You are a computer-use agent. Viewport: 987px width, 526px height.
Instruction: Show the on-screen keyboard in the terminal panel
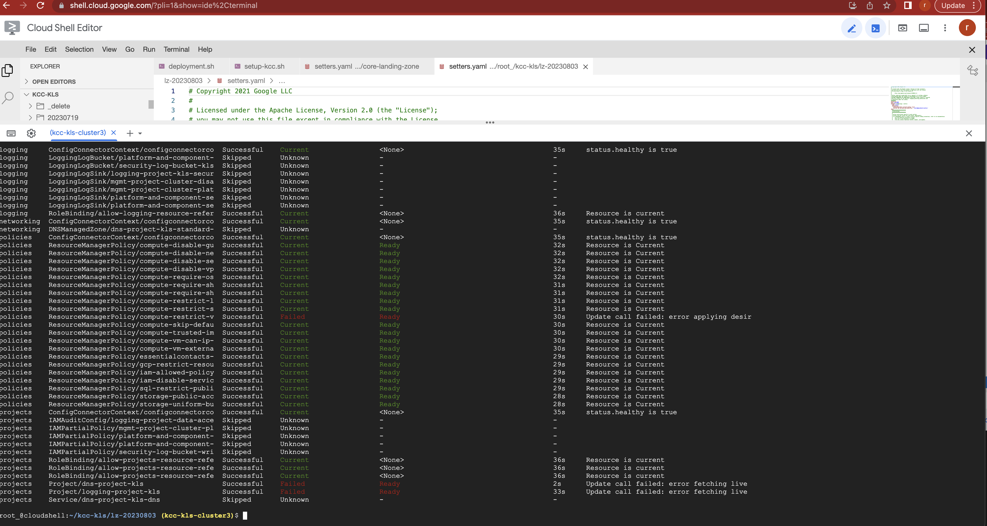(x=11, y=133)
